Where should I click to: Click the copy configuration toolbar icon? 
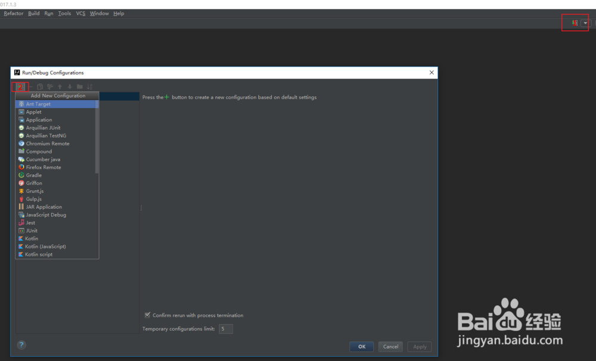(x=40, y=87)
